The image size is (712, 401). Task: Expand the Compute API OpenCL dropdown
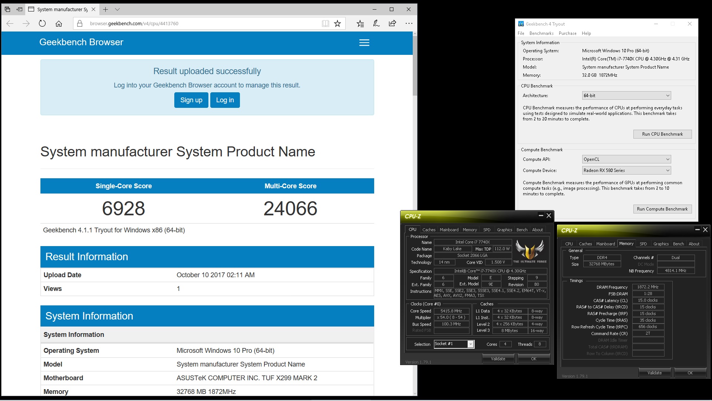click(627, 159)
